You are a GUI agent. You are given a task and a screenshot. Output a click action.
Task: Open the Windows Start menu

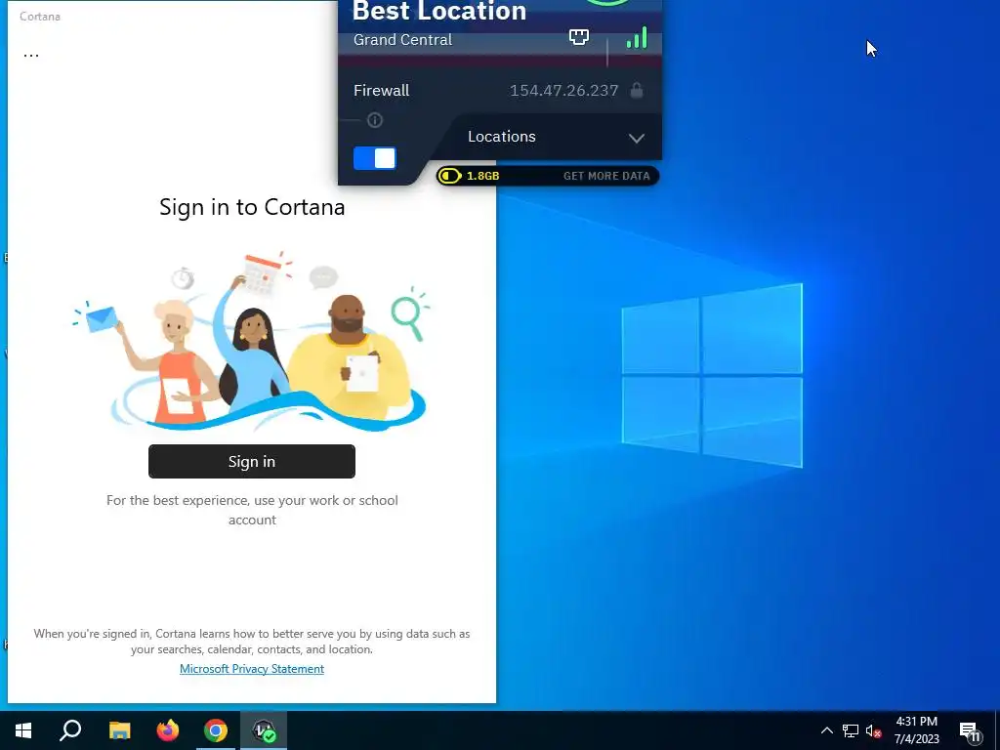point(23,730)
